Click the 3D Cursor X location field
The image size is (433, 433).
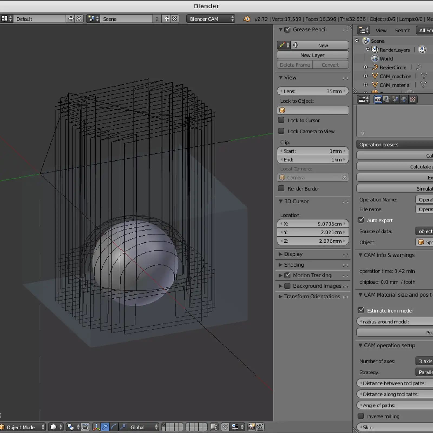[313, 224]
